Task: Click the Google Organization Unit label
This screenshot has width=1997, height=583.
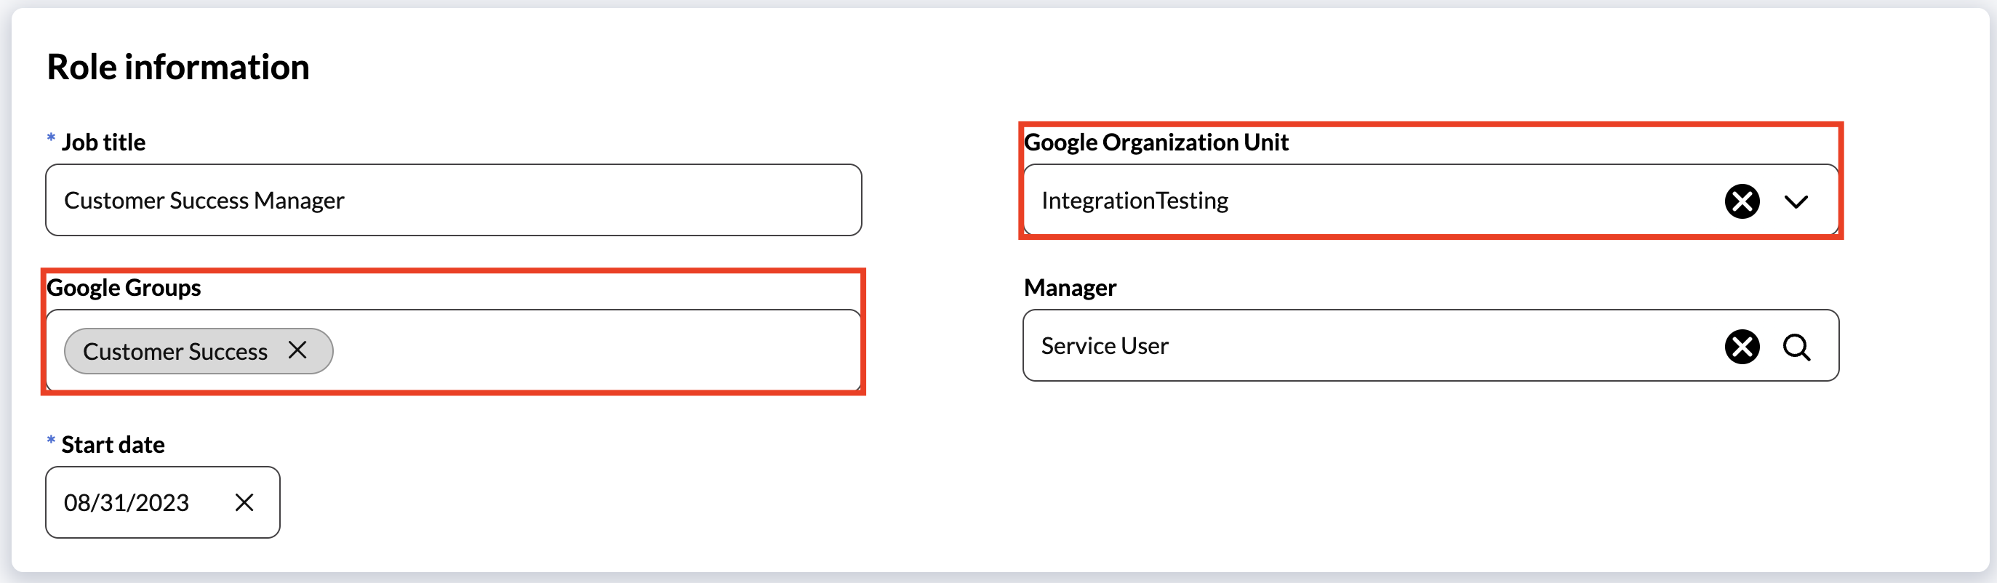Action: (x=1155, y=142)
